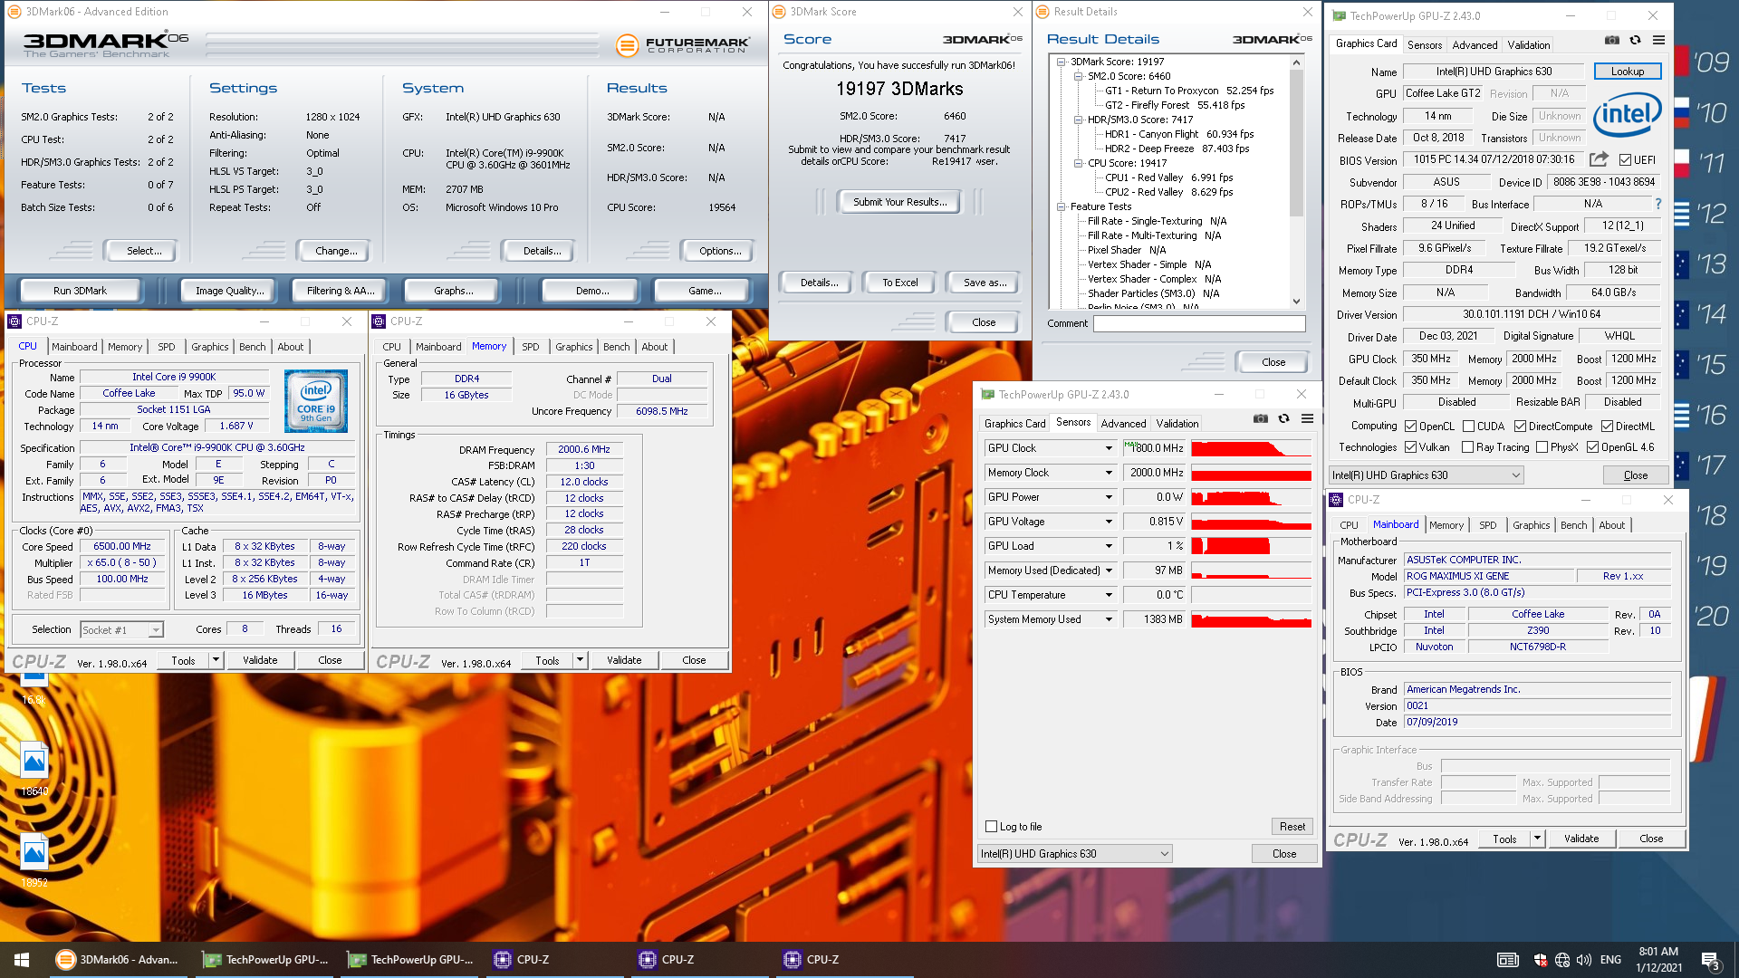Click the GPU Load sensor graph

(1252, 546)
